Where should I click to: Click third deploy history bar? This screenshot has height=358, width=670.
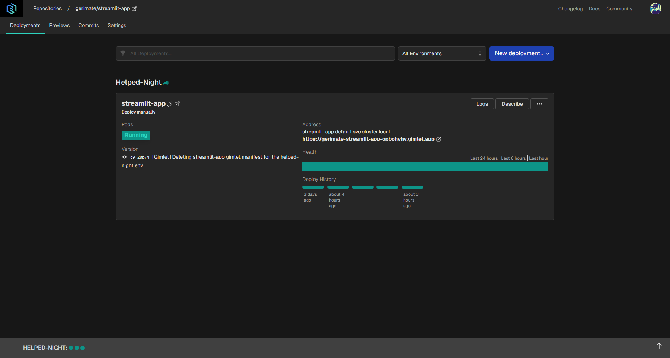[x=363, y=187]
